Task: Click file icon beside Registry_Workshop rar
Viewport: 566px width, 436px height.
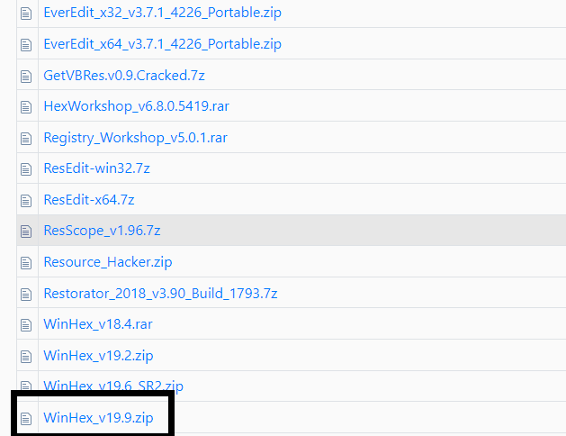Action: [26, 139]
